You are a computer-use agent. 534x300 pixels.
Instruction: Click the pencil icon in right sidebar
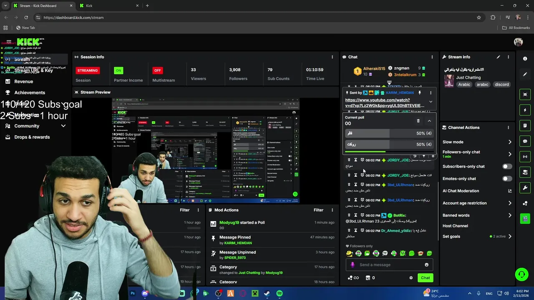pyautogui.click(x=525, y=74)
